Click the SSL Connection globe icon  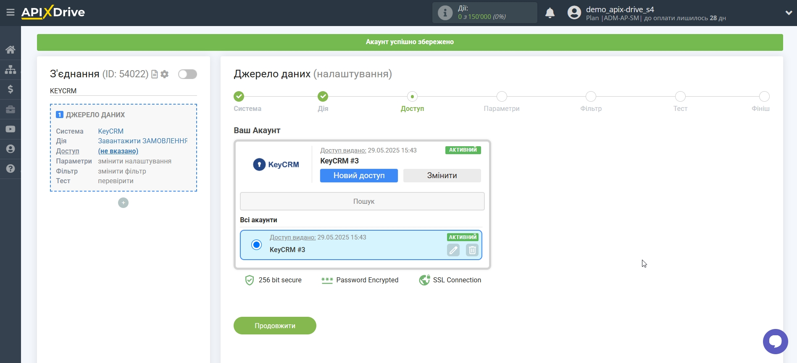pos(424,280)
